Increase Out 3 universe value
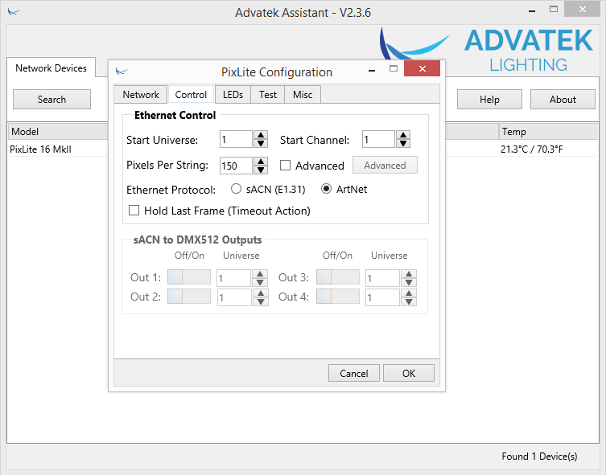Screen dimensions: 606x475 point(409,274)
